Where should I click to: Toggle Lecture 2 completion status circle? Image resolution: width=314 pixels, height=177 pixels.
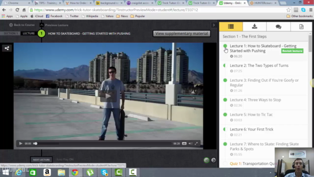225,65
